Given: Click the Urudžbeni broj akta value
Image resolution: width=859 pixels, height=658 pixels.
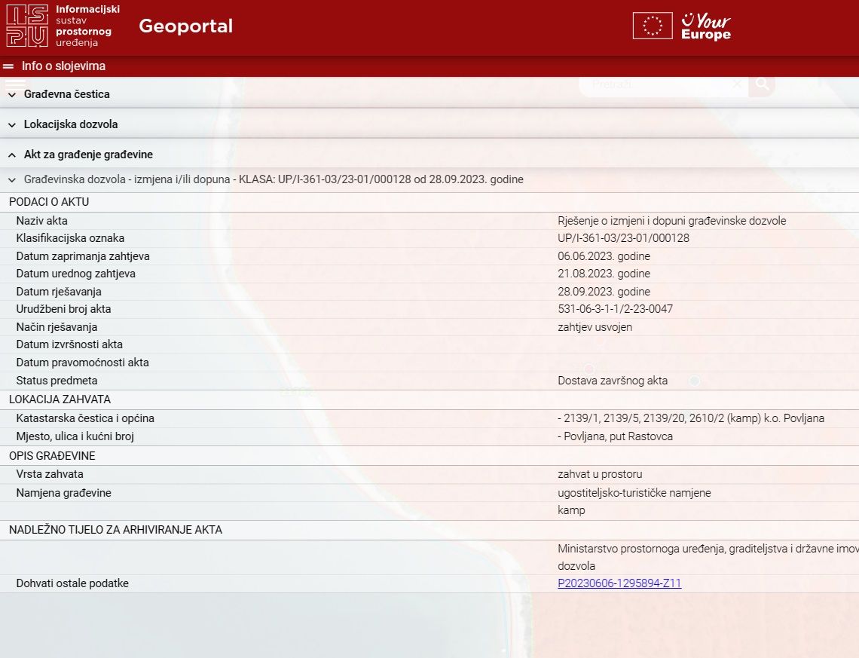Looking at the screenshot, I should point(615,309).
